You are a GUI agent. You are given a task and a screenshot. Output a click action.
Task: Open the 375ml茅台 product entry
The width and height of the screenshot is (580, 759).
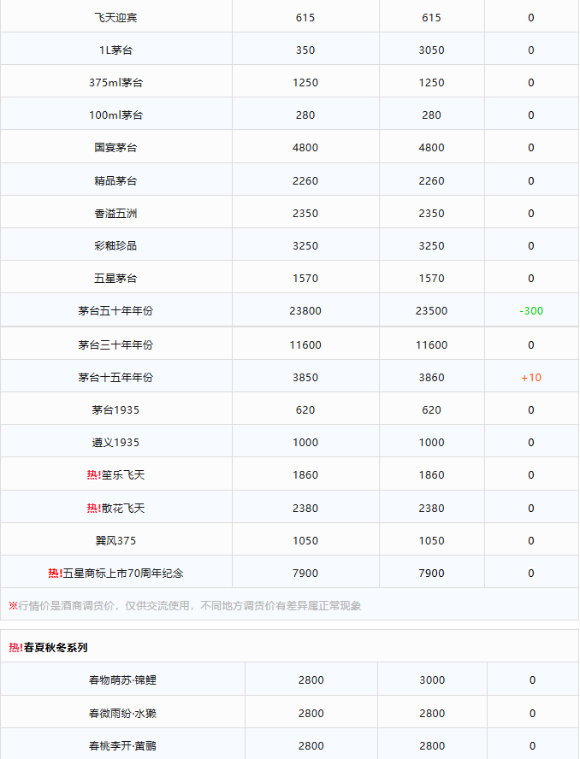pyautogui.click(x=115, y=83)
